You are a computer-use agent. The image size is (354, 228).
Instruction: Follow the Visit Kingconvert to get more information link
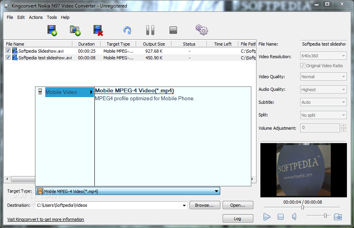pyautogui.click(x=46, y=219)
